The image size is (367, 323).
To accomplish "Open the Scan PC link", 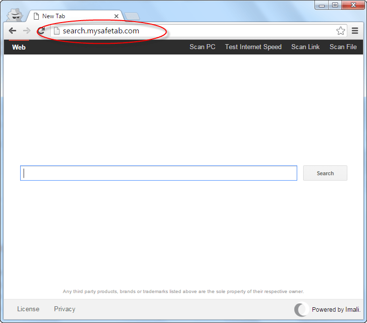I will [202, 47].
